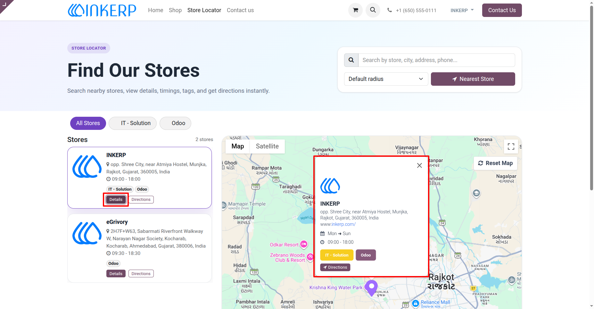Click the purple map location pin
Image resolution: width=594 pixels, height=309 pixels.
[x=371, y=288]
